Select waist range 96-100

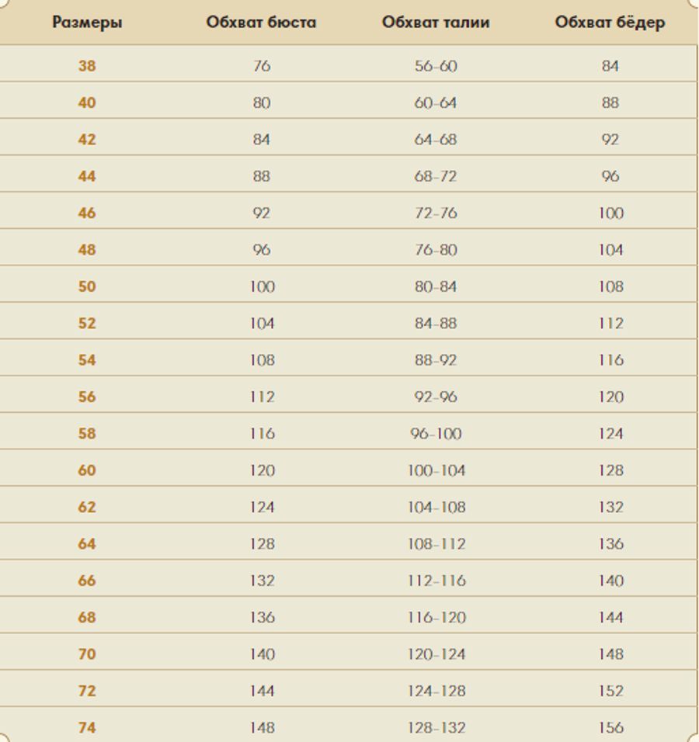(436, 433)
